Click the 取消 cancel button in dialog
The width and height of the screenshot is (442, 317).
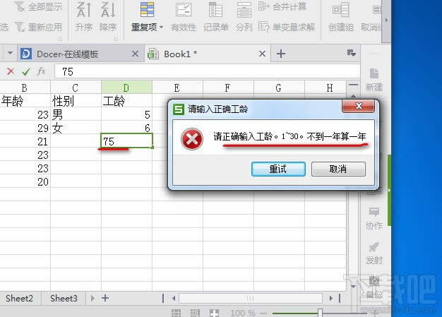(x=338, y=169)
